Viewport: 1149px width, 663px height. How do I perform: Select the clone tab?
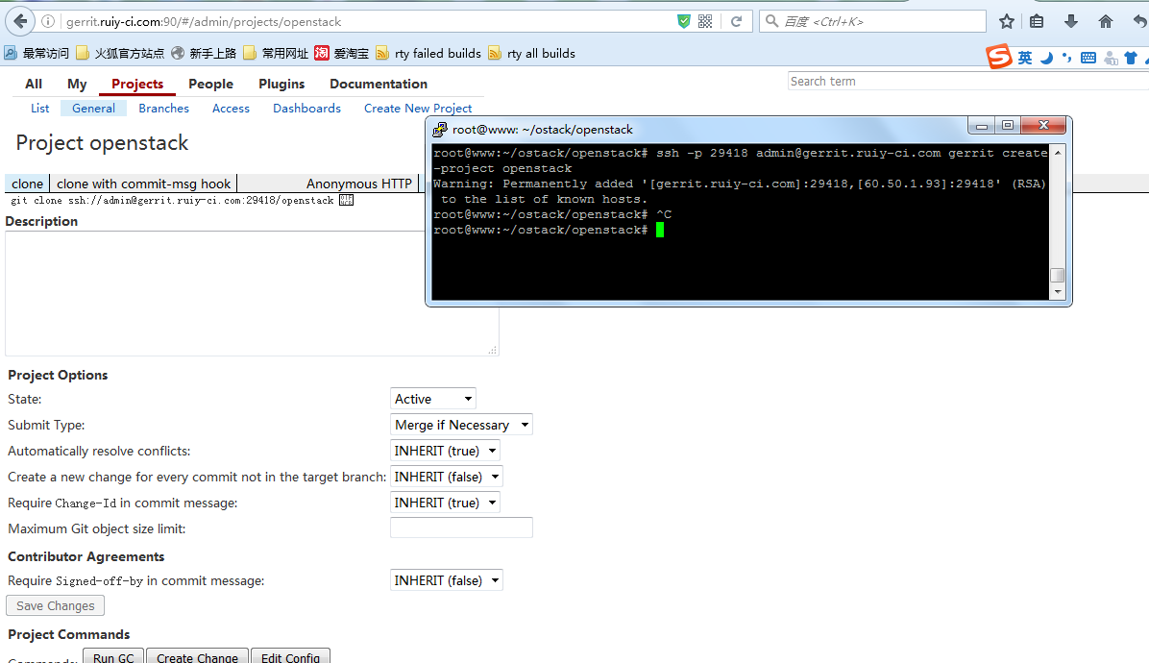27,184
